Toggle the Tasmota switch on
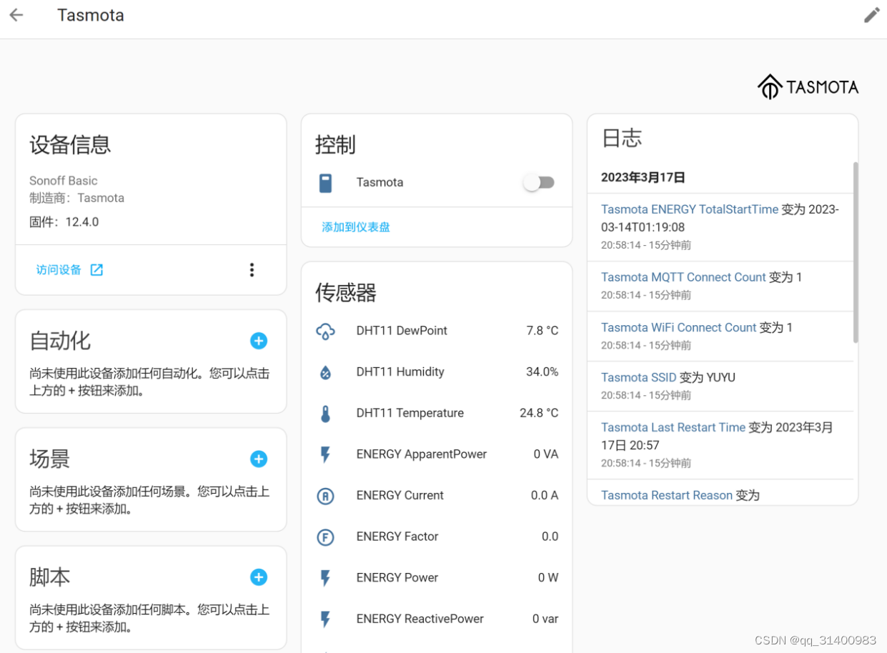Viewport: 887px width, 653px height. [x=539, y=182]
